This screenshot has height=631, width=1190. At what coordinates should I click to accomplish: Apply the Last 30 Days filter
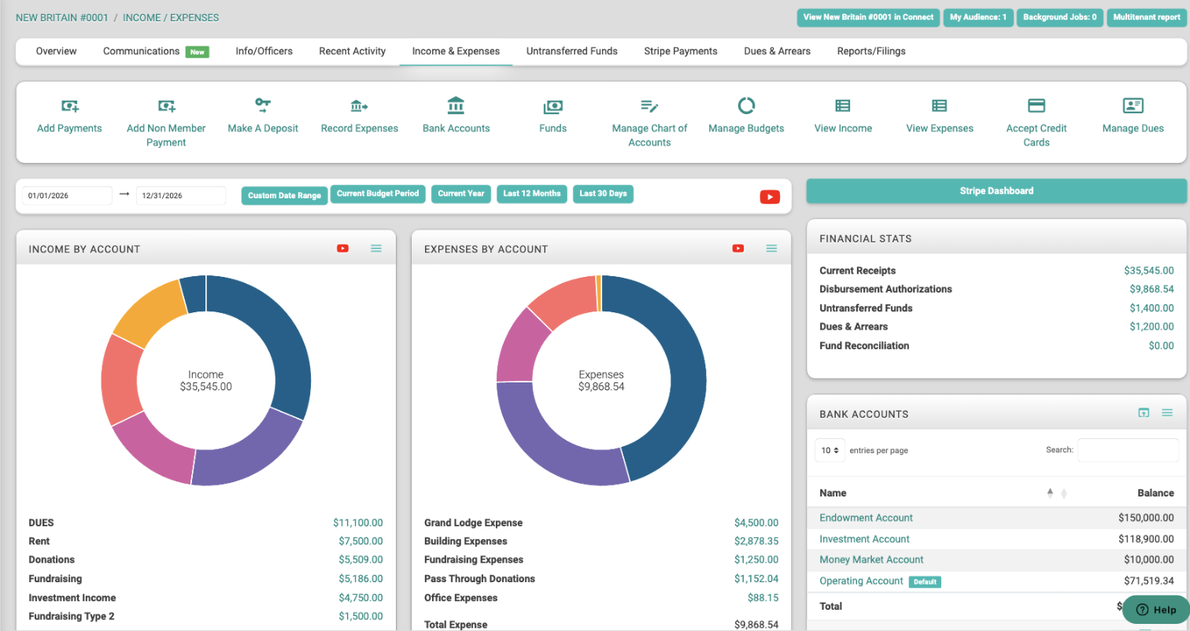click(x=603, y=194)
